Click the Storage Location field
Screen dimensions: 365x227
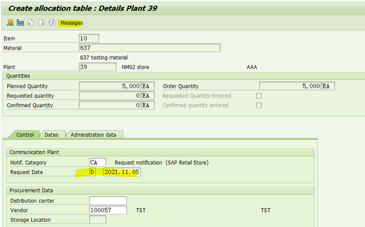pyautogui.click(x=98, y=220)
